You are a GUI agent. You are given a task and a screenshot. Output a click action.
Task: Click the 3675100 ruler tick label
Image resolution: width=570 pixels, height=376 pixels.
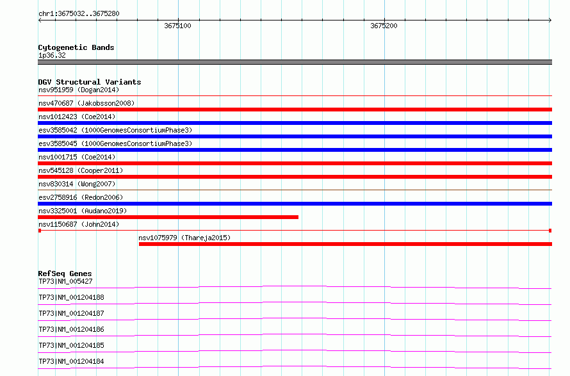(x=177, y=26)
